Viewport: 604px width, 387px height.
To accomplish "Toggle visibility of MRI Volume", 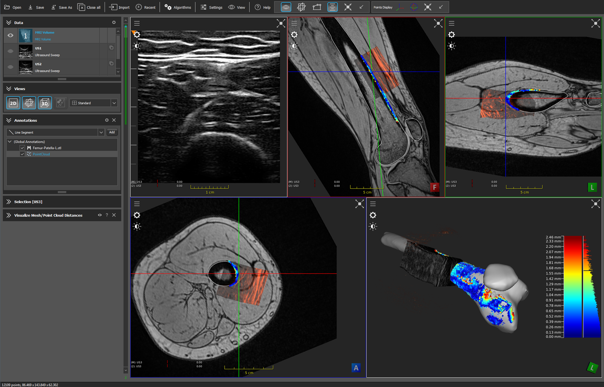I will [11, 36].
